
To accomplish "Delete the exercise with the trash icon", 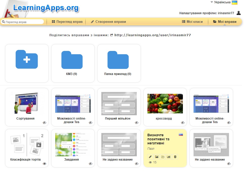I will click(x=175, y=157).
